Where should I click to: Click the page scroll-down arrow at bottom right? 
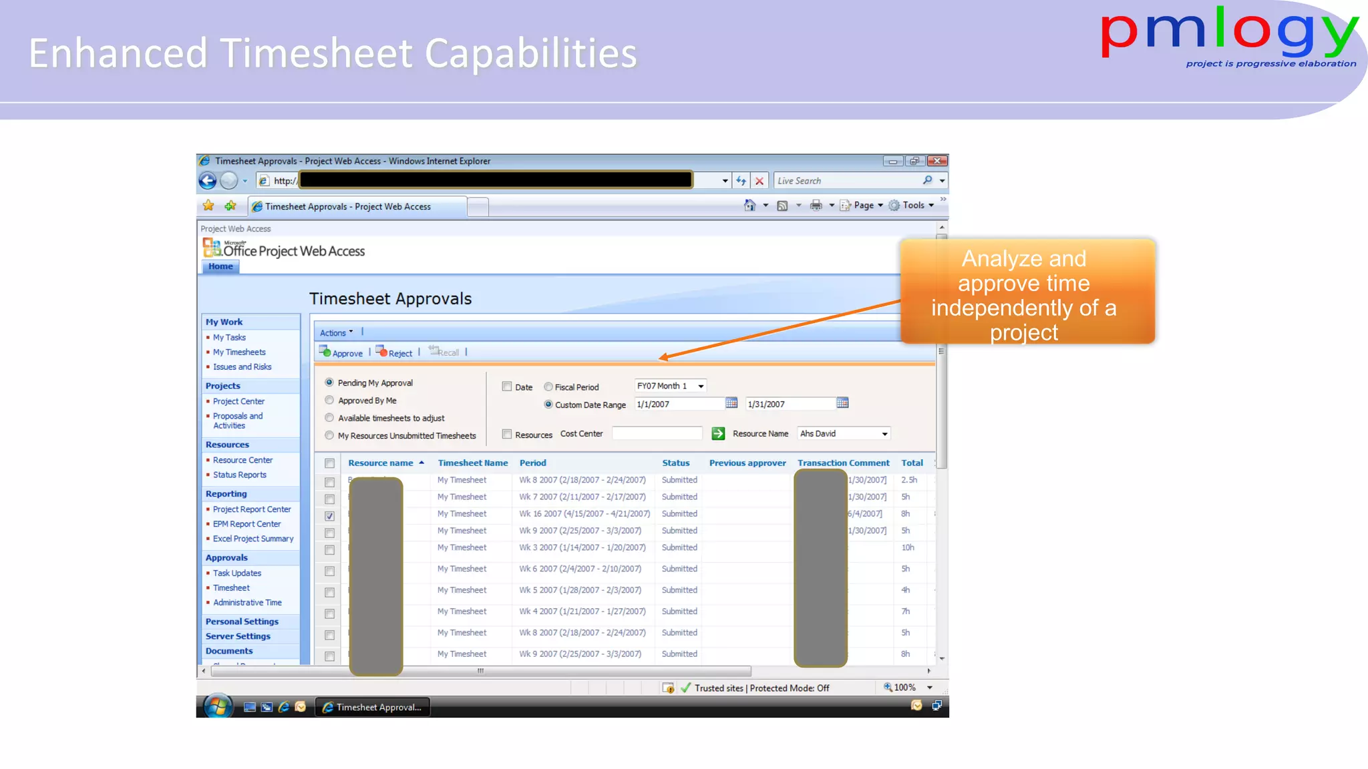click(x=942, y=658)
